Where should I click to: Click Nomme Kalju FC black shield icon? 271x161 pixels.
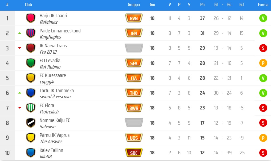(x=31, y=123)
